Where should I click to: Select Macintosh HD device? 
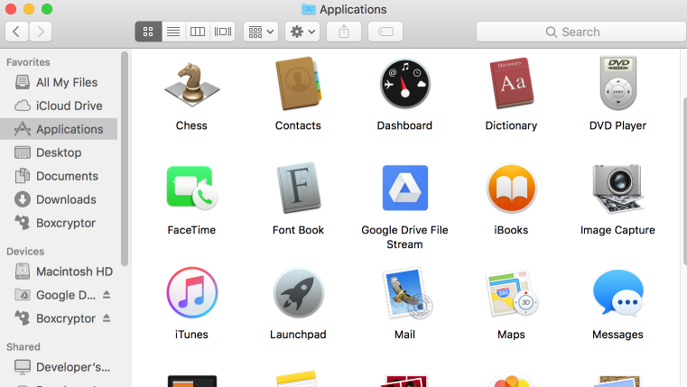click(x=59, y=272)
